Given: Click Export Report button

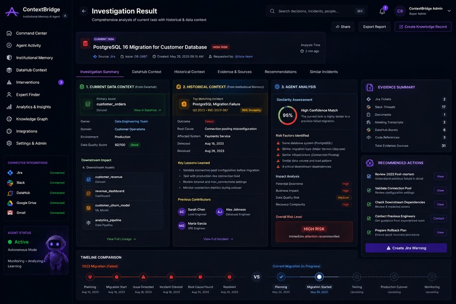Looking at the screenshot, I should tap(375, 27).
